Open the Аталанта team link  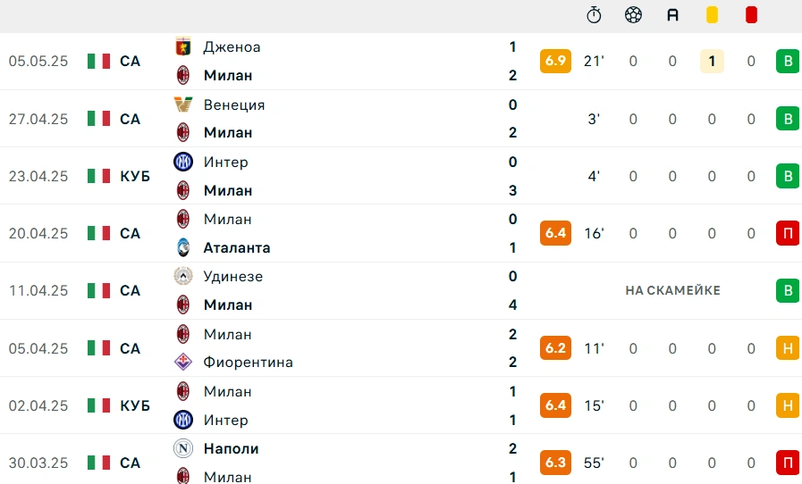pyautogui.click(x=237, y=247)
